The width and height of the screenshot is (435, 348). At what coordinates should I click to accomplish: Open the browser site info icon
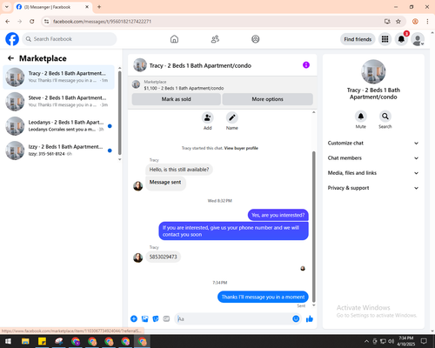(x=46, y=22)
